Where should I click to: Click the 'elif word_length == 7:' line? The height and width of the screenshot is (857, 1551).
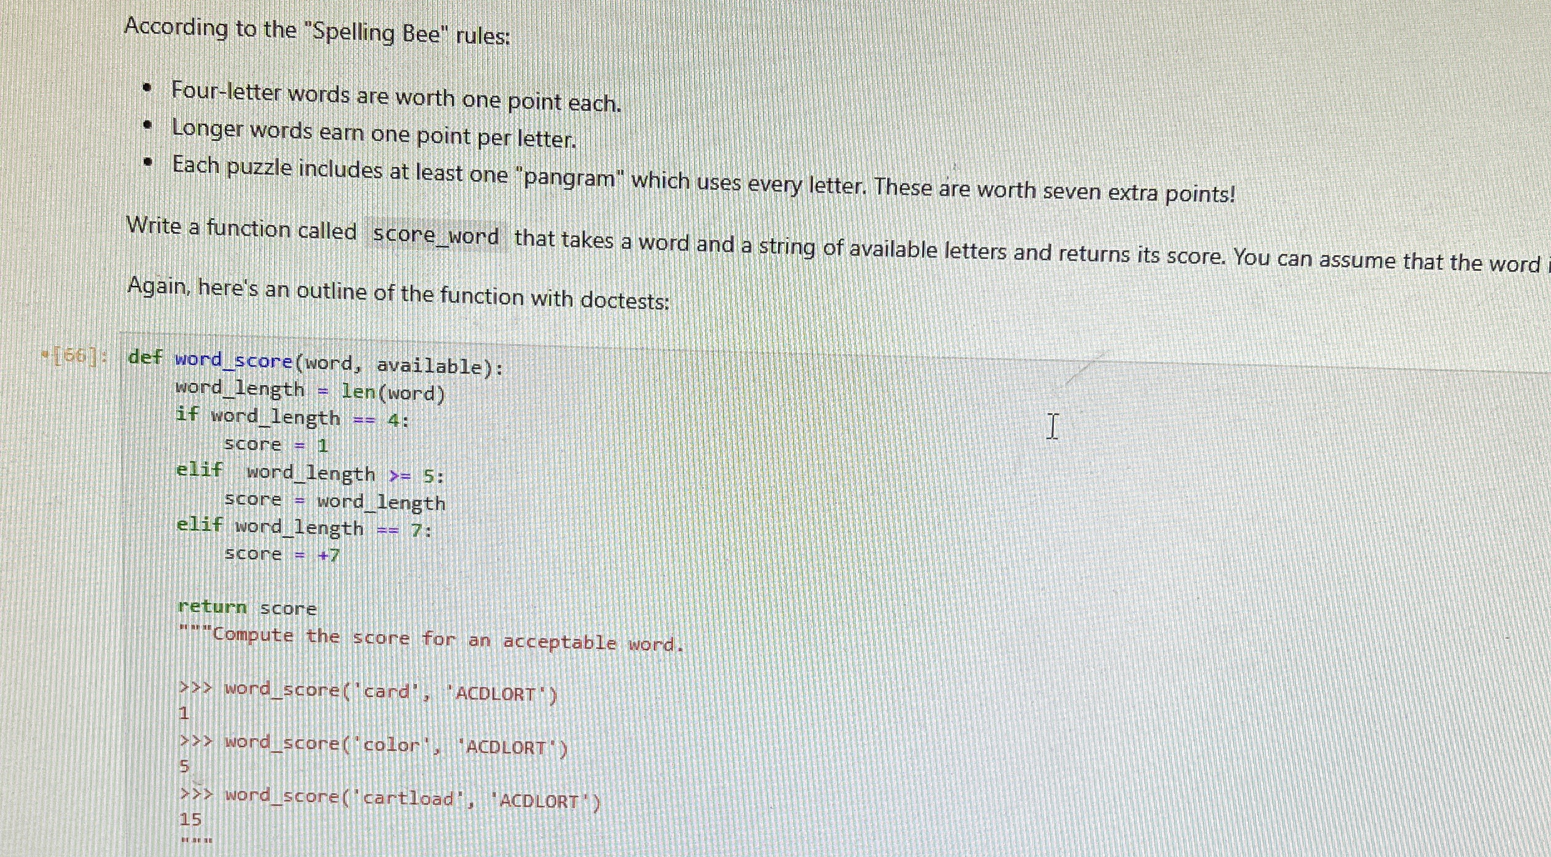[304, 528]
